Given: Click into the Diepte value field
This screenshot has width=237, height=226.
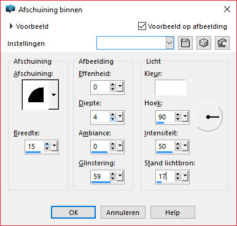Looking at the screenshot, I should pos(100,117).
